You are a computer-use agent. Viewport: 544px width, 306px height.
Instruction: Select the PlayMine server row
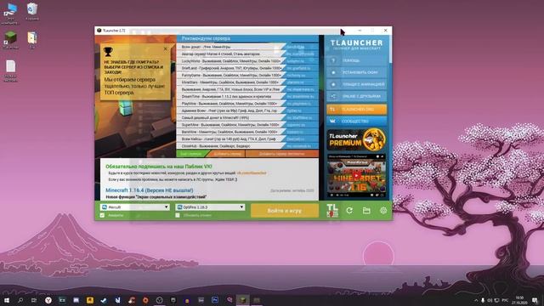click(x=247, y=104)
